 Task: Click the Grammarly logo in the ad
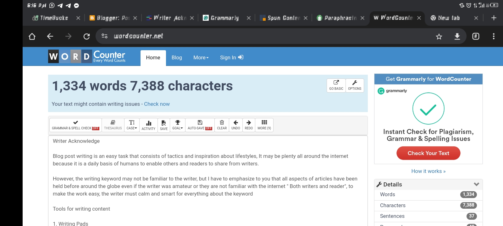pyautogui.click(x=392, y=91)
